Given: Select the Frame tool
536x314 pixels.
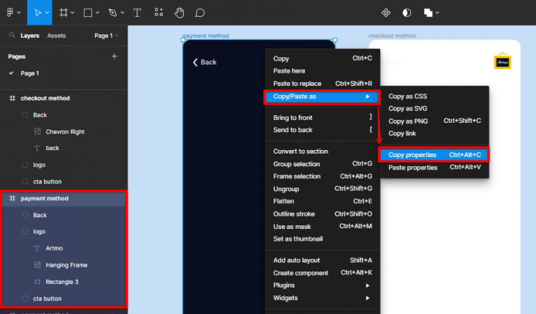Looking at the screenshot, I should click(x=64, y=13).
